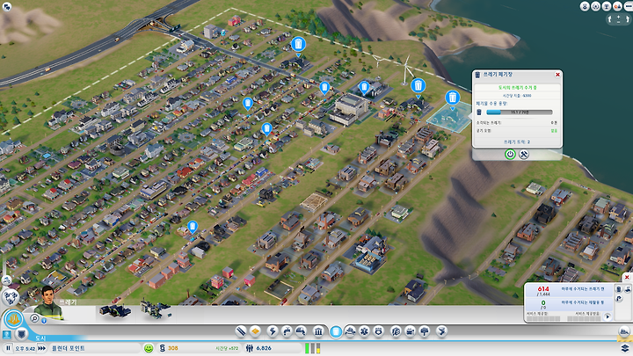Click the selected garbage dump lot on map
Image resolution: width=633 pixels, height=356 pixels.
pyautogui.click(x=449, y=119)
